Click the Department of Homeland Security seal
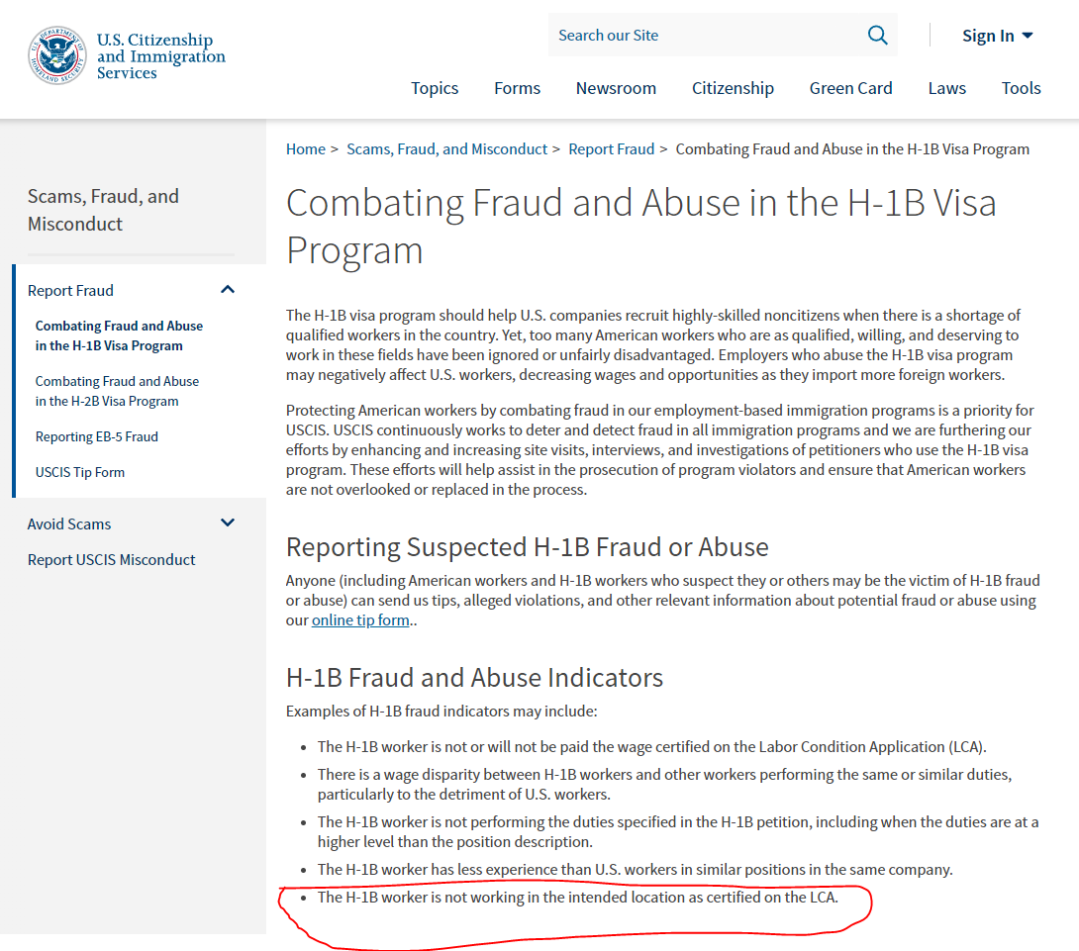 (57, 55)
